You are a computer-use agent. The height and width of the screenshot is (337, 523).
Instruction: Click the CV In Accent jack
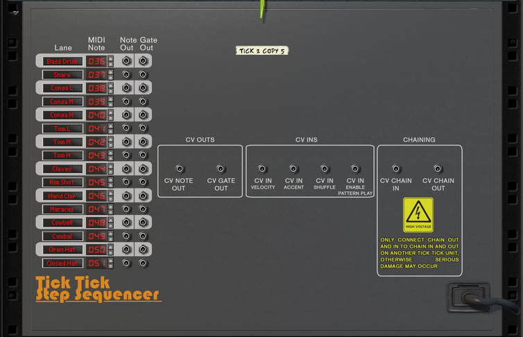293,168
